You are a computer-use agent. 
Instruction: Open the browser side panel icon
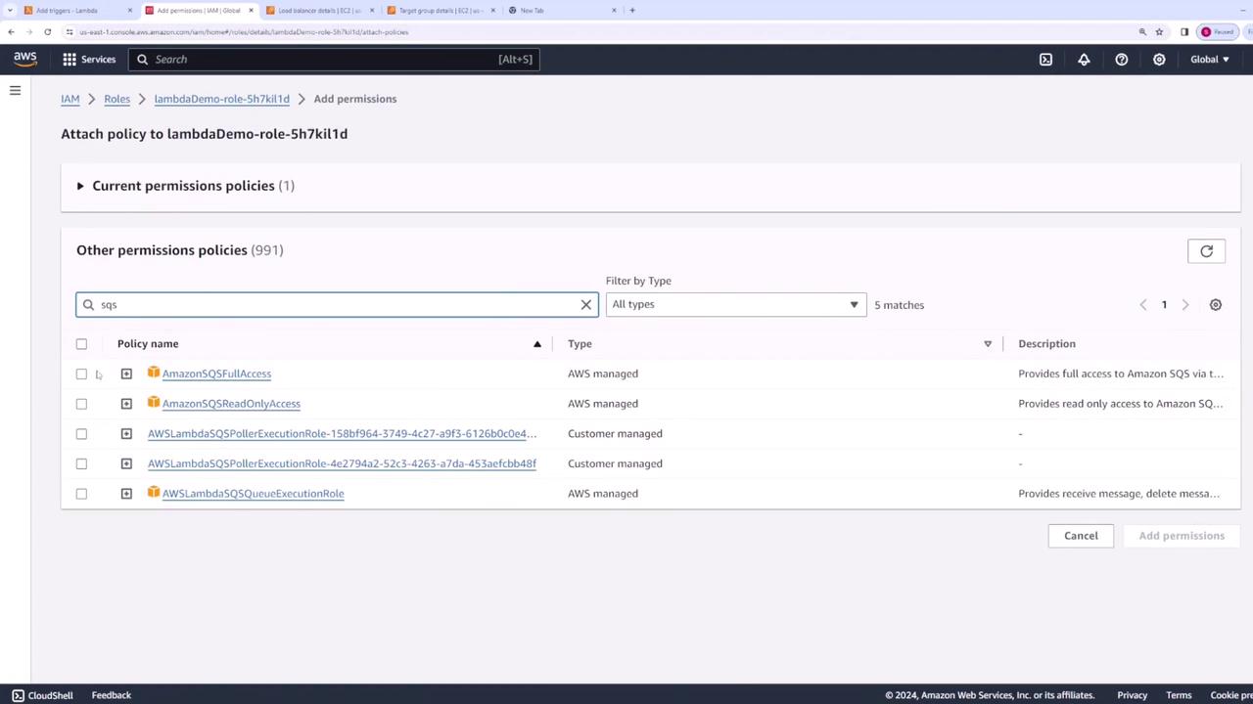1184,32
